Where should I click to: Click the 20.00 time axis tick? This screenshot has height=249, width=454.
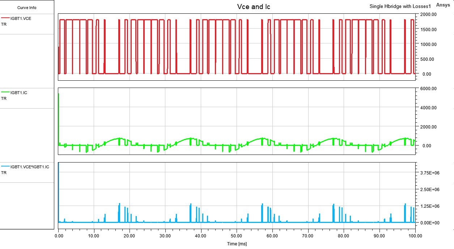coord(130,236)
